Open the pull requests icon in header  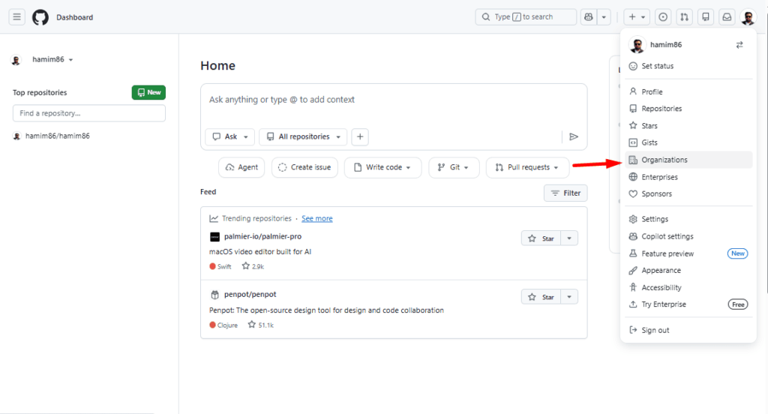click(684, 17)
